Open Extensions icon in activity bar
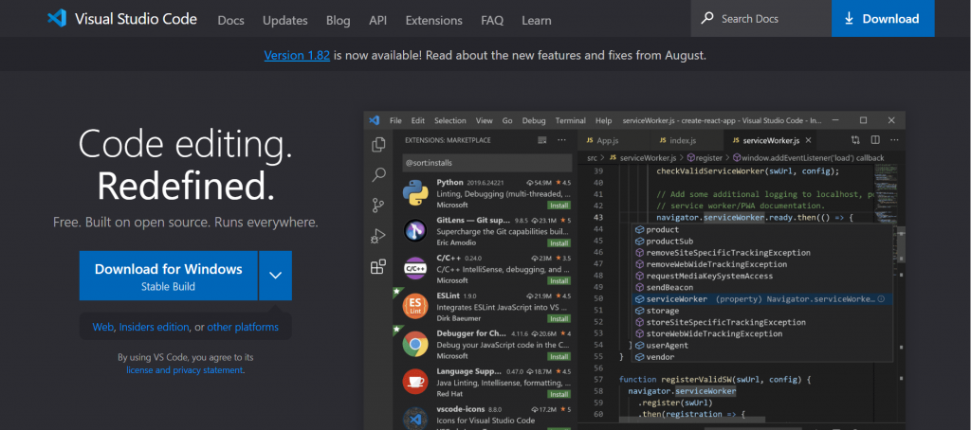 pos(378,267)
